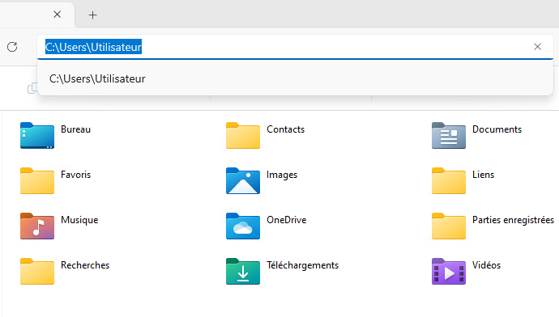
Task: Open the Téléchargements folder icon
Action: [x=243, y=271]
